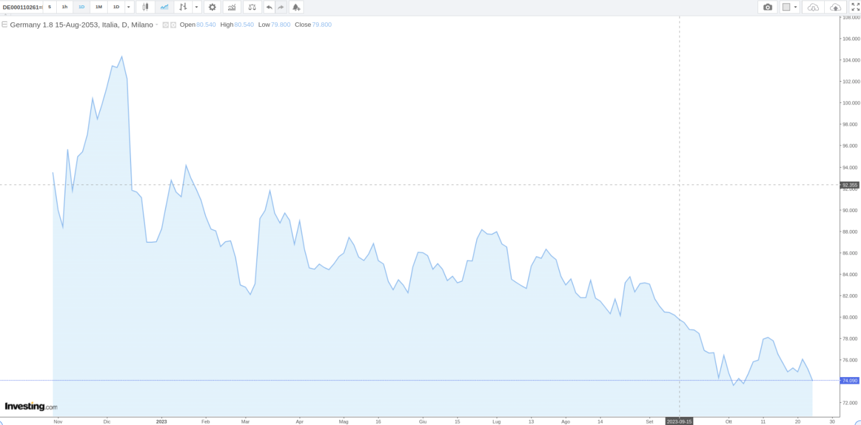861x425 pixels.
Task: Click the symbol field DE000110261
Action: click(22, 7)
